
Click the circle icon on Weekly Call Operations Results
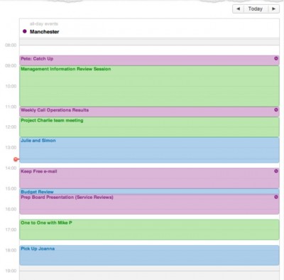pos(276,109)
